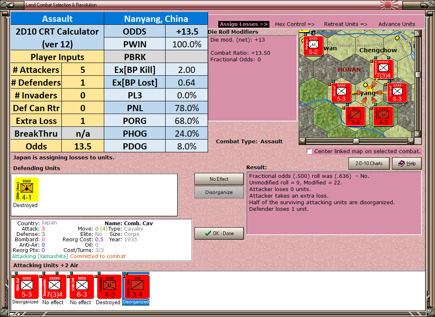Click the 5-2 unit on the map
Viewport: 435px width, 317px height.
(x=313, y=46)
